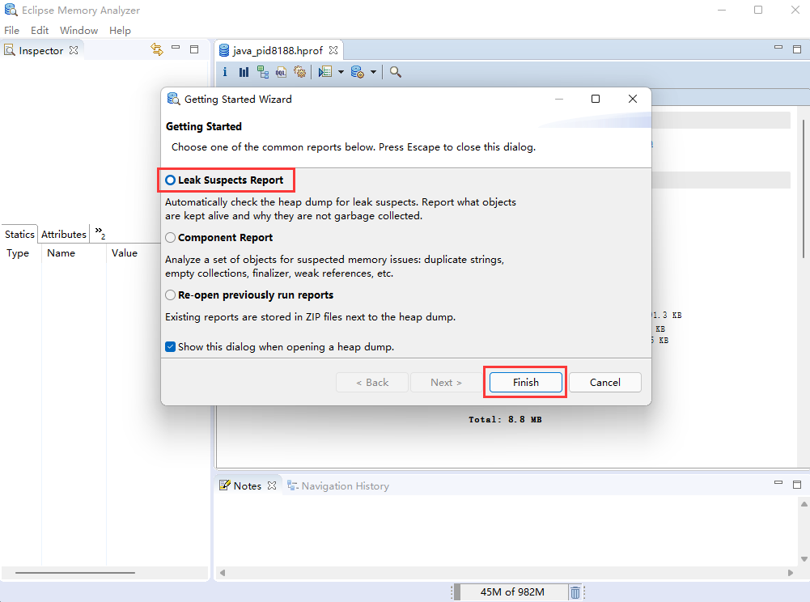
Task: Click the Inspector link-with-snapshot arrows icon
Action: (157, 49)
